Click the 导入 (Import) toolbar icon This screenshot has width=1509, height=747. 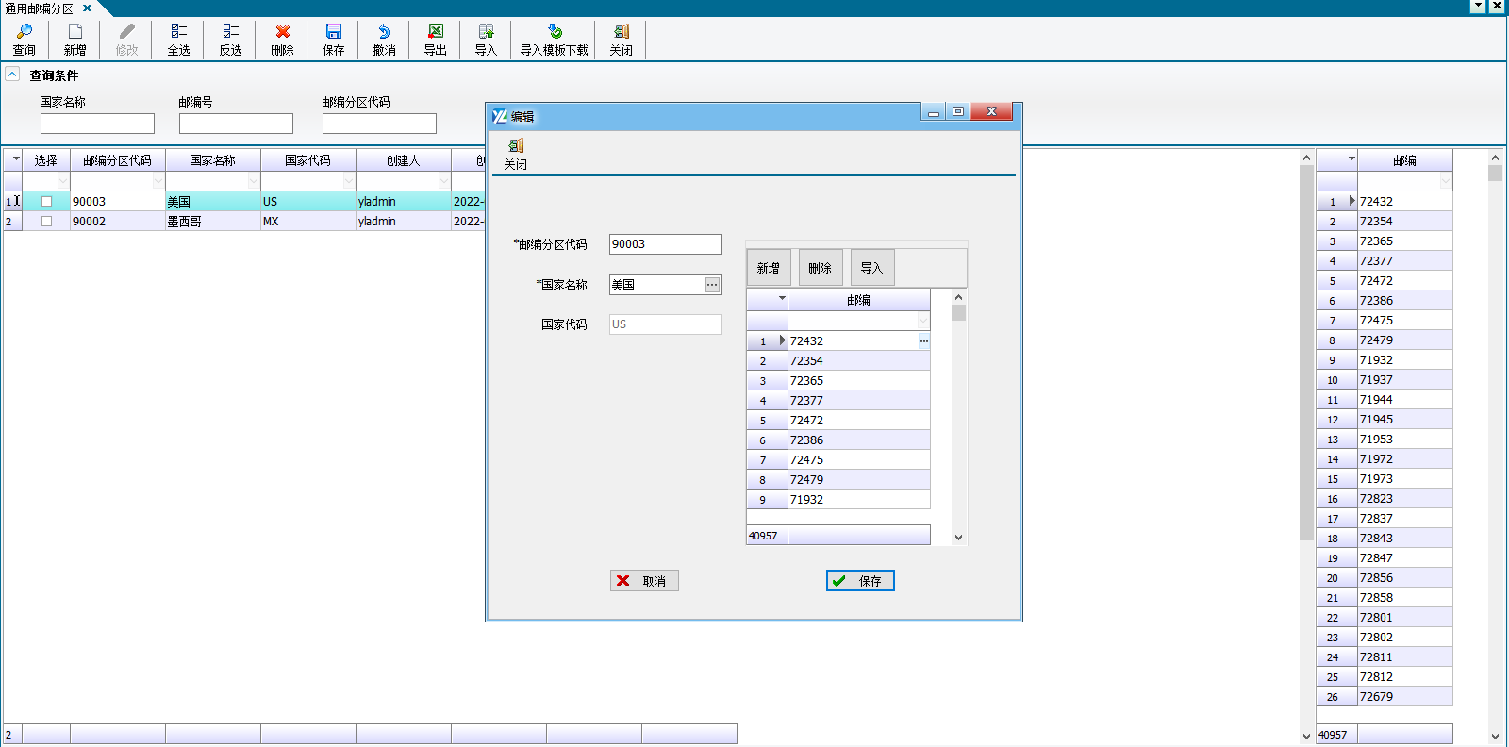[486, 40]
